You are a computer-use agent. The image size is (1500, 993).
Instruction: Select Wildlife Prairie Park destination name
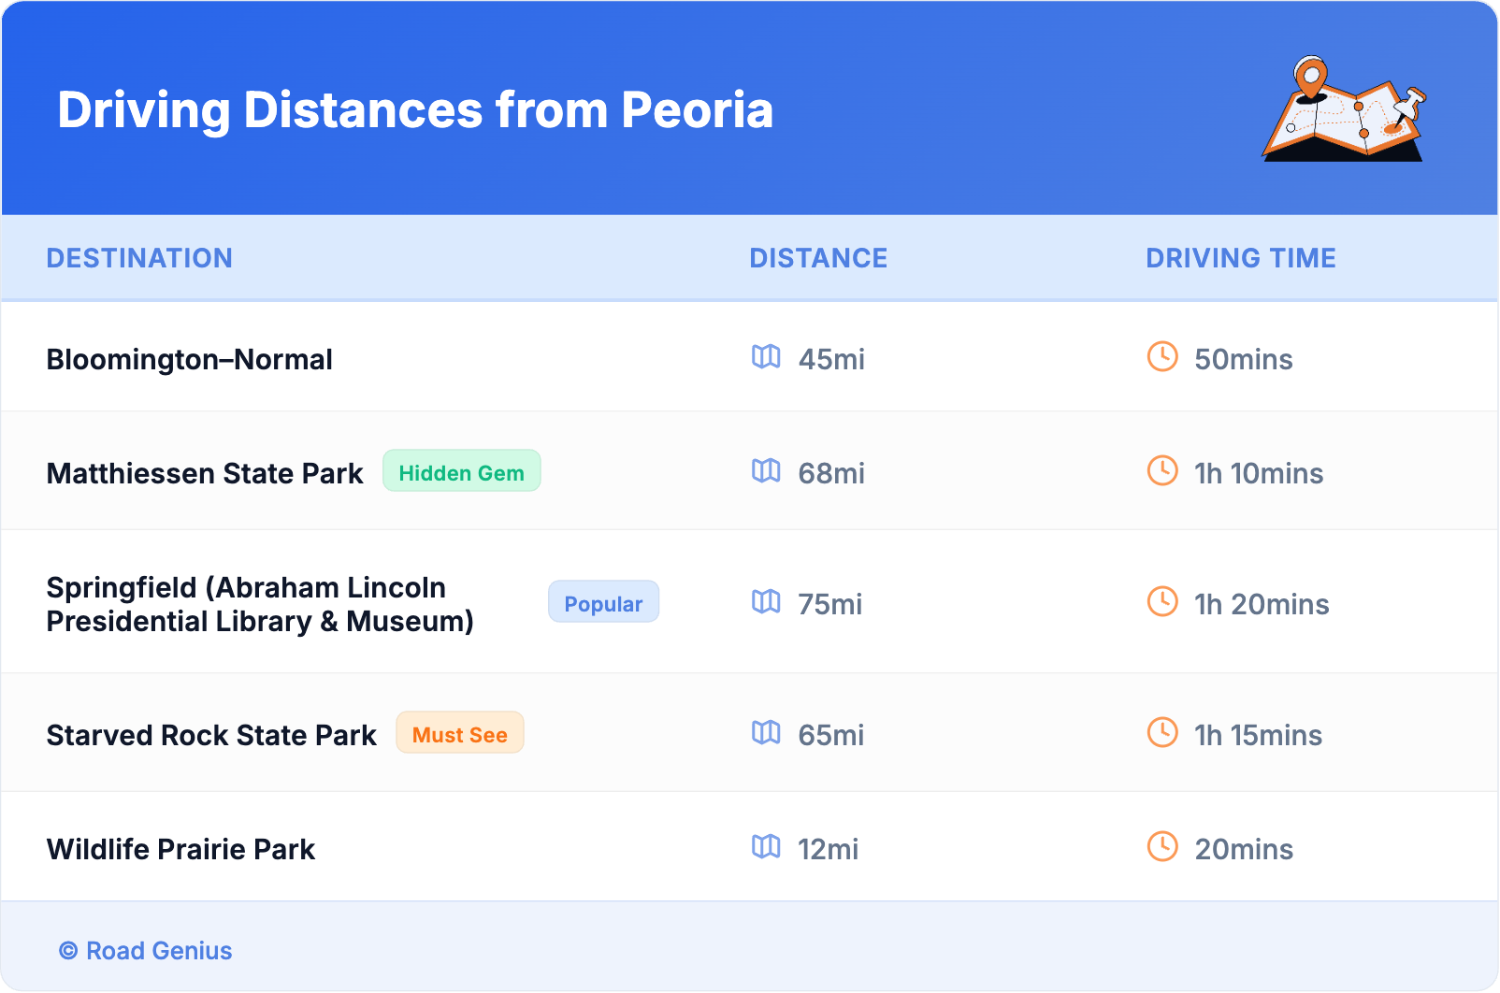click(x=180, y=849)
